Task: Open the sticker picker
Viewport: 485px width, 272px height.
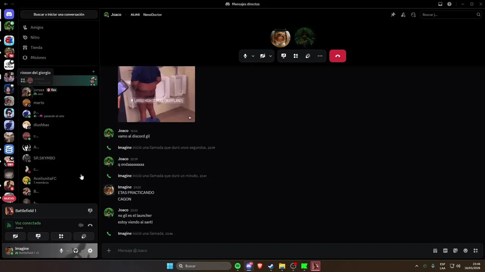Action: pyautogui.click(x=455, y=250)
